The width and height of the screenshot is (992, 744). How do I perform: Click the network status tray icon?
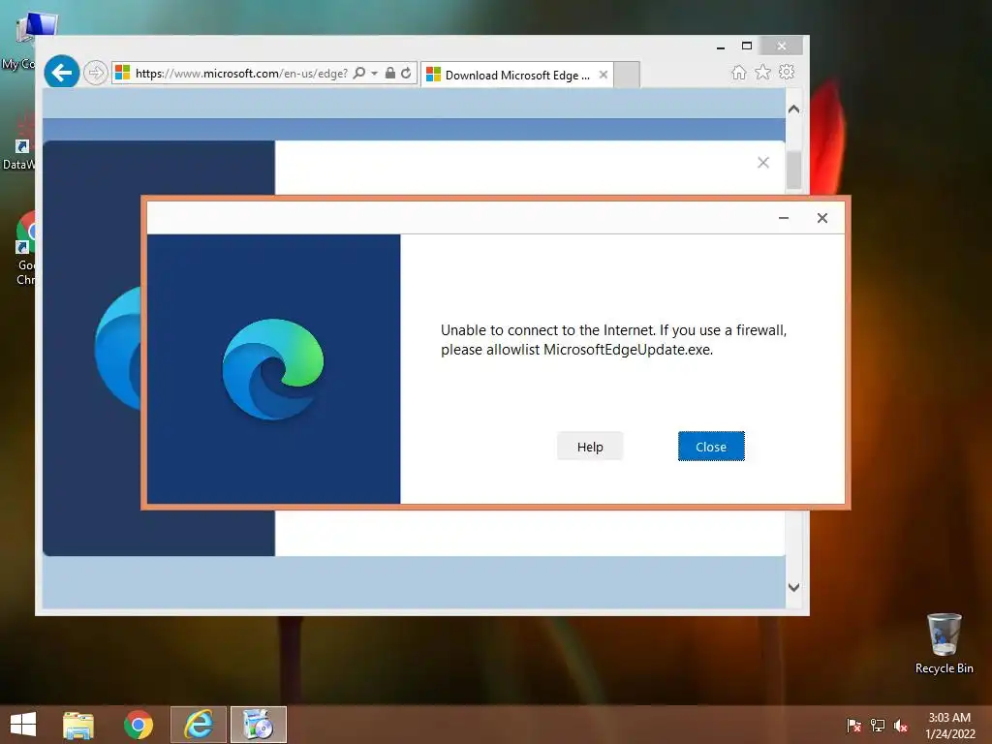point(878,726)
